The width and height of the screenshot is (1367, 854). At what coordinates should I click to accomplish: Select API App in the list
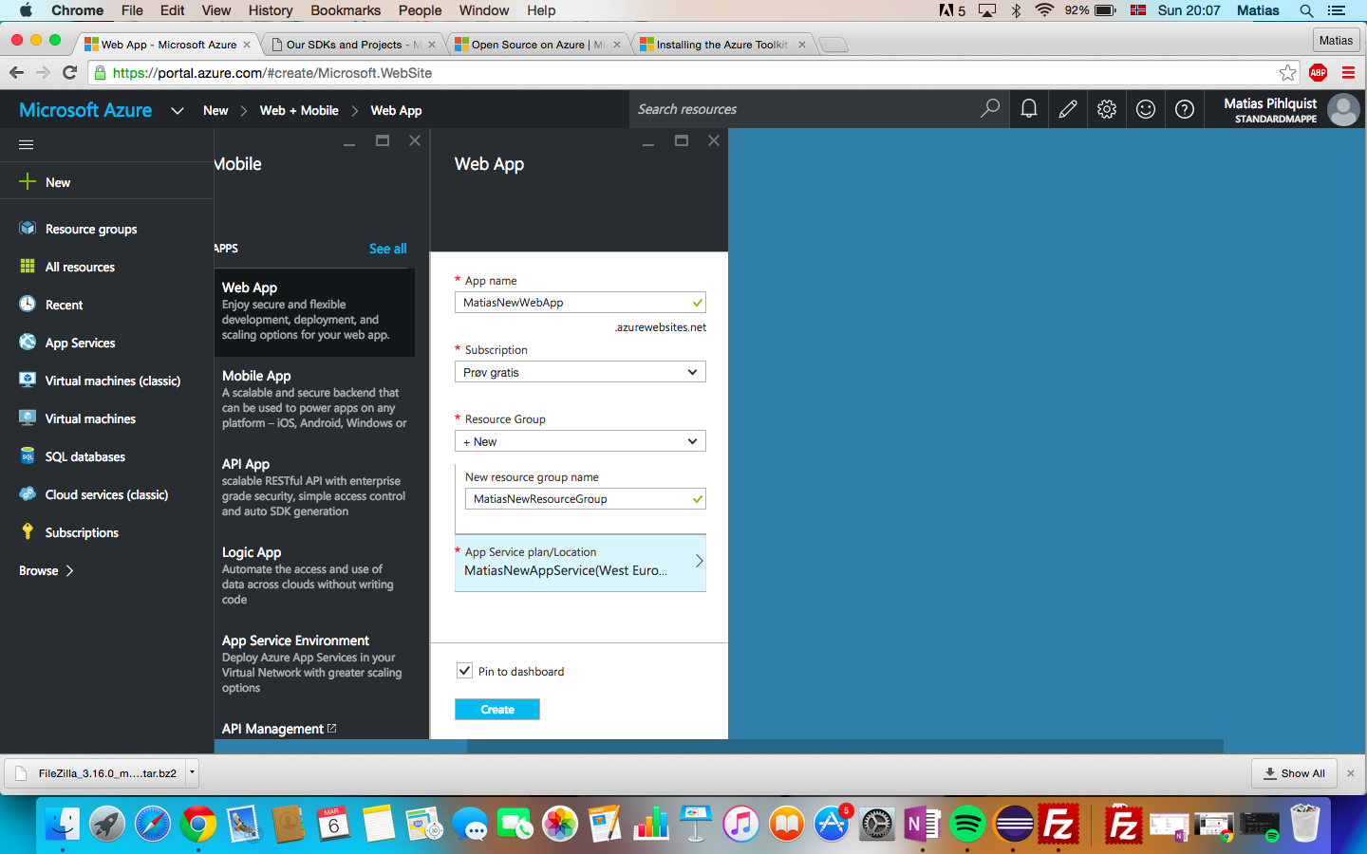pos(314,487)
